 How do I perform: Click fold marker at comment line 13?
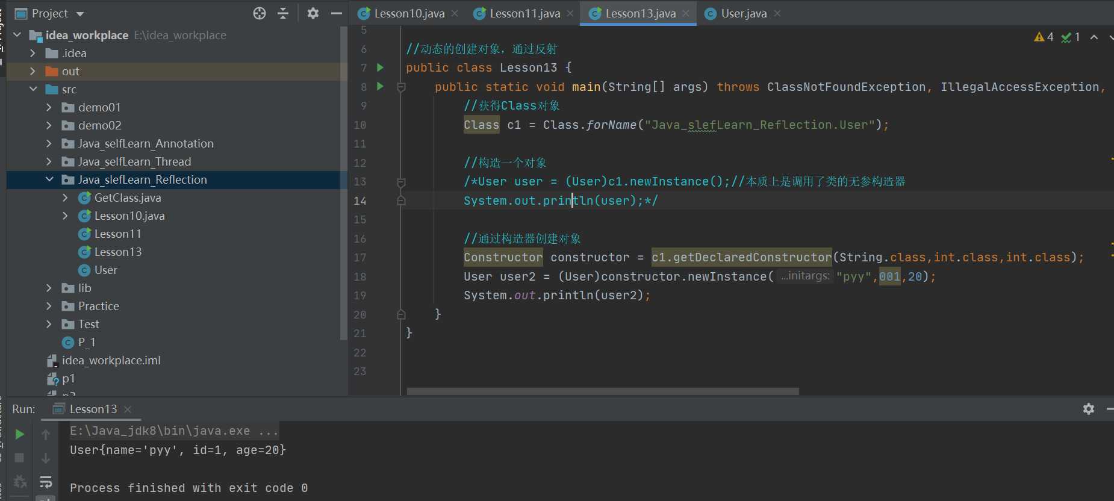401,182
